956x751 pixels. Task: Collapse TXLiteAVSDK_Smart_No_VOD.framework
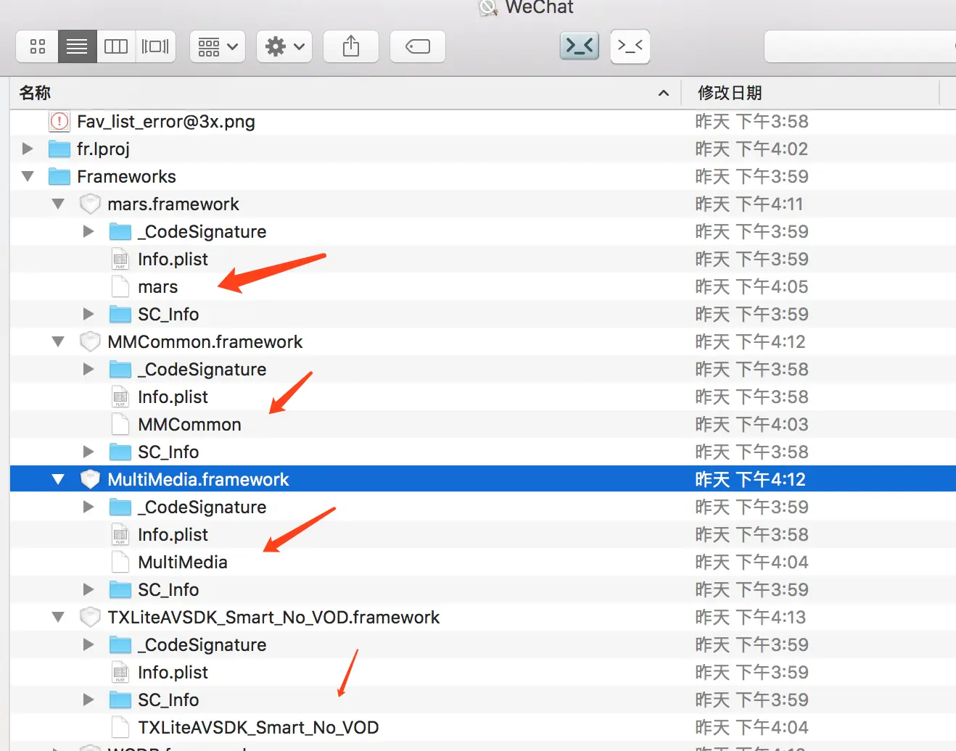[x=58, y=617]
